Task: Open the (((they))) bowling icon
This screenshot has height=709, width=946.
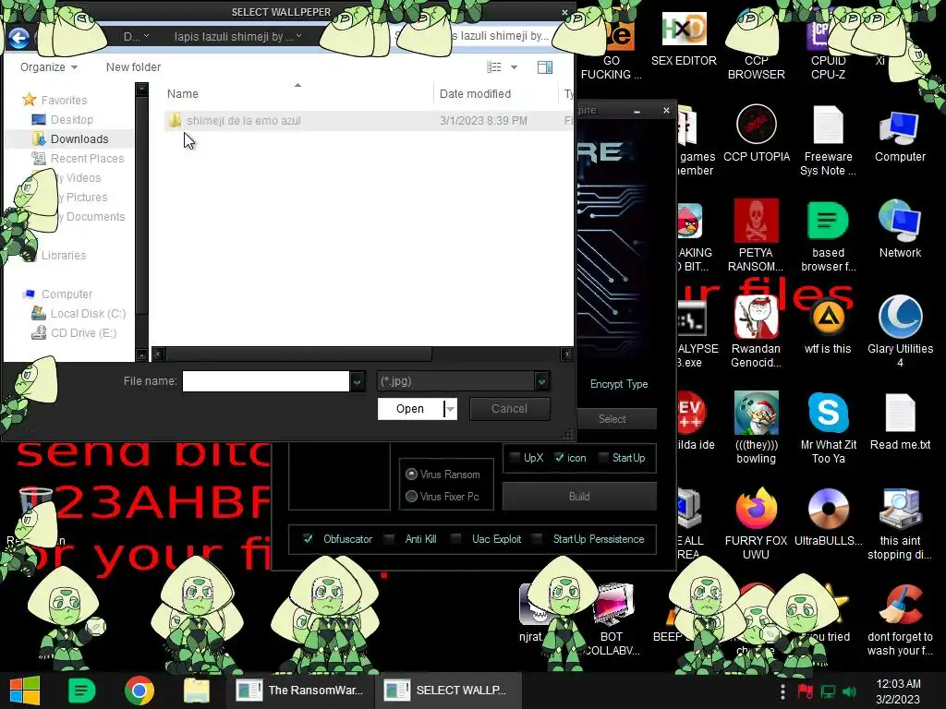Action: (x=756, y=428)
